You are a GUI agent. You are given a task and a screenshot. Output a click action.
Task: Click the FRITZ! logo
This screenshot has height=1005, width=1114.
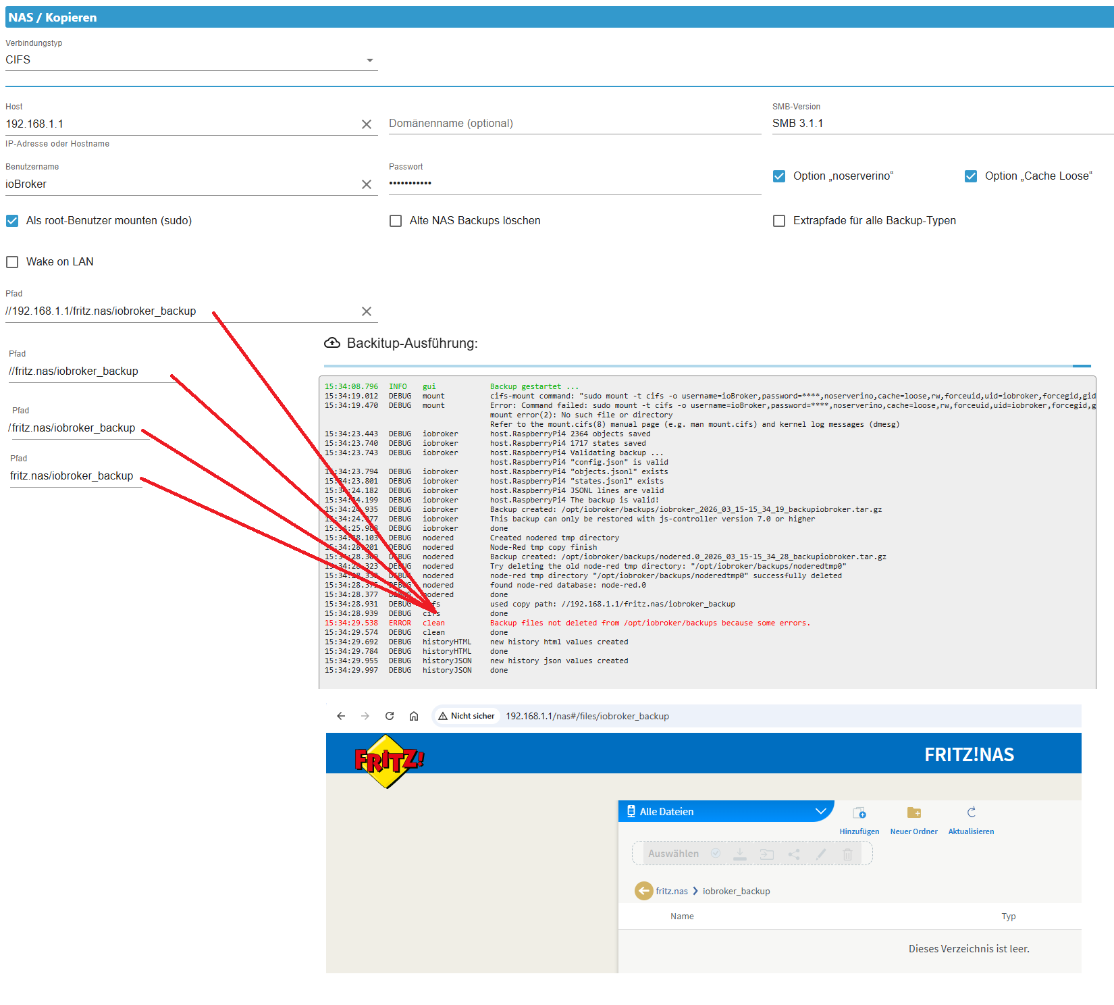pos(389,761)
